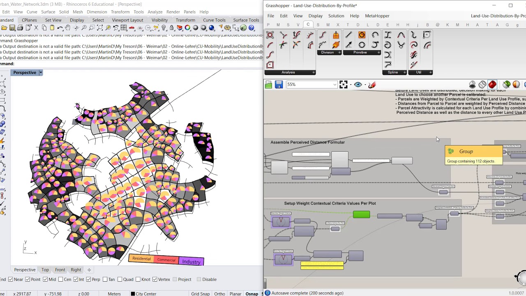Click the Paste clipboard icon in Rhino toolbar
The height and width of the screenshot is (296, 526).
[52, 28]
